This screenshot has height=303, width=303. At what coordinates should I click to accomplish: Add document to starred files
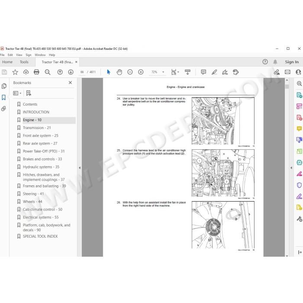(x=15, y=72)
